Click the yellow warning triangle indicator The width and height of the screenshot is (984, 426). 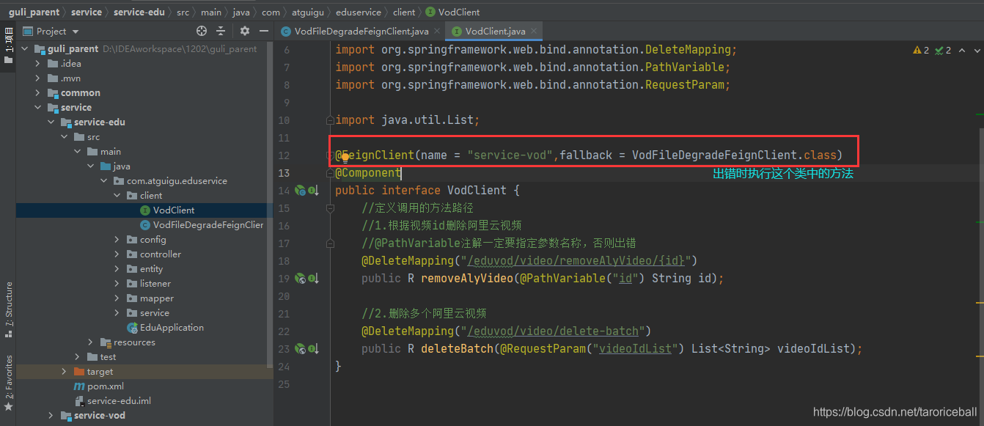pos(917,50)
